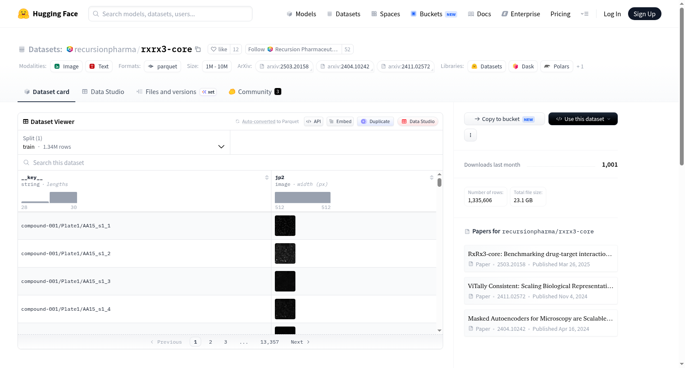Viewport: 685px width, 368px height.
Task: Click the dataset table vertical scrollbar thumb
Action: (x=439, y=183)
